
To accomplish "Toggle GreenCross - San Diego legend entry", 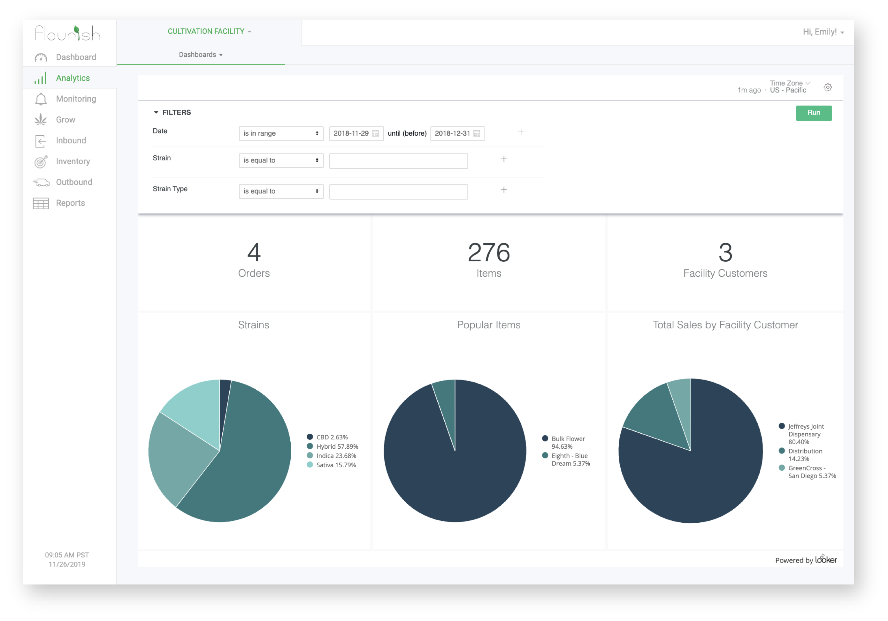I will tap(807, 471).
